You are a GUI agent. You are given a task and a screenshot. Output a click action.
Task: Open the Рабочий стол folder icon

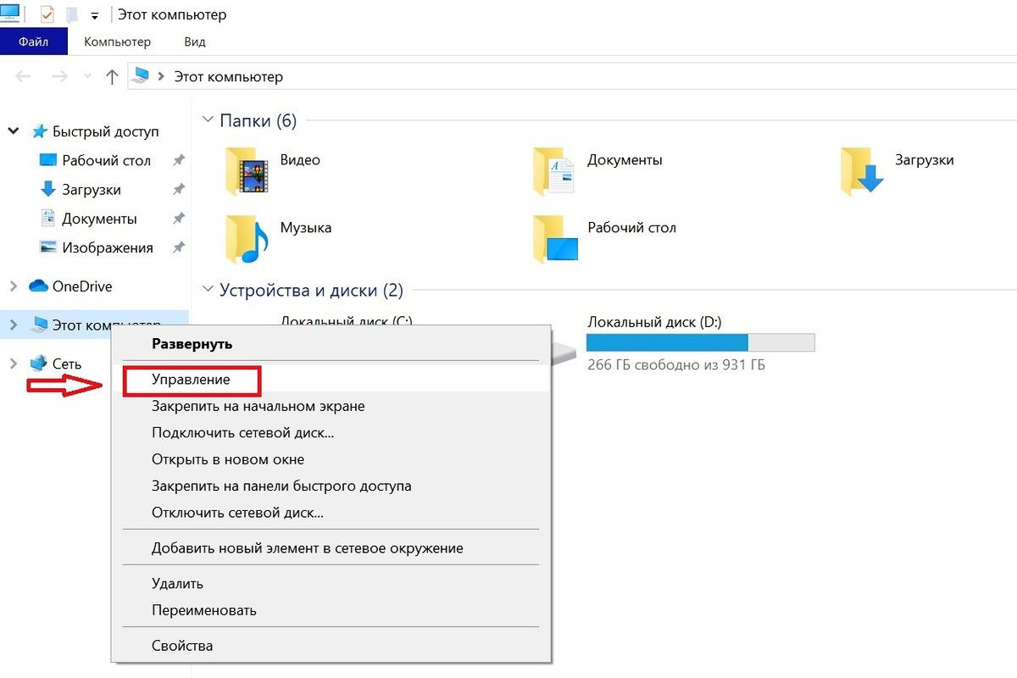point(554,239)
